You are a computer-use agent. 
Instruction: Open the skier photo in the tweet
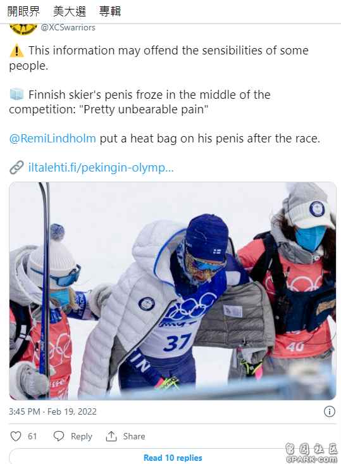[173, 291]
